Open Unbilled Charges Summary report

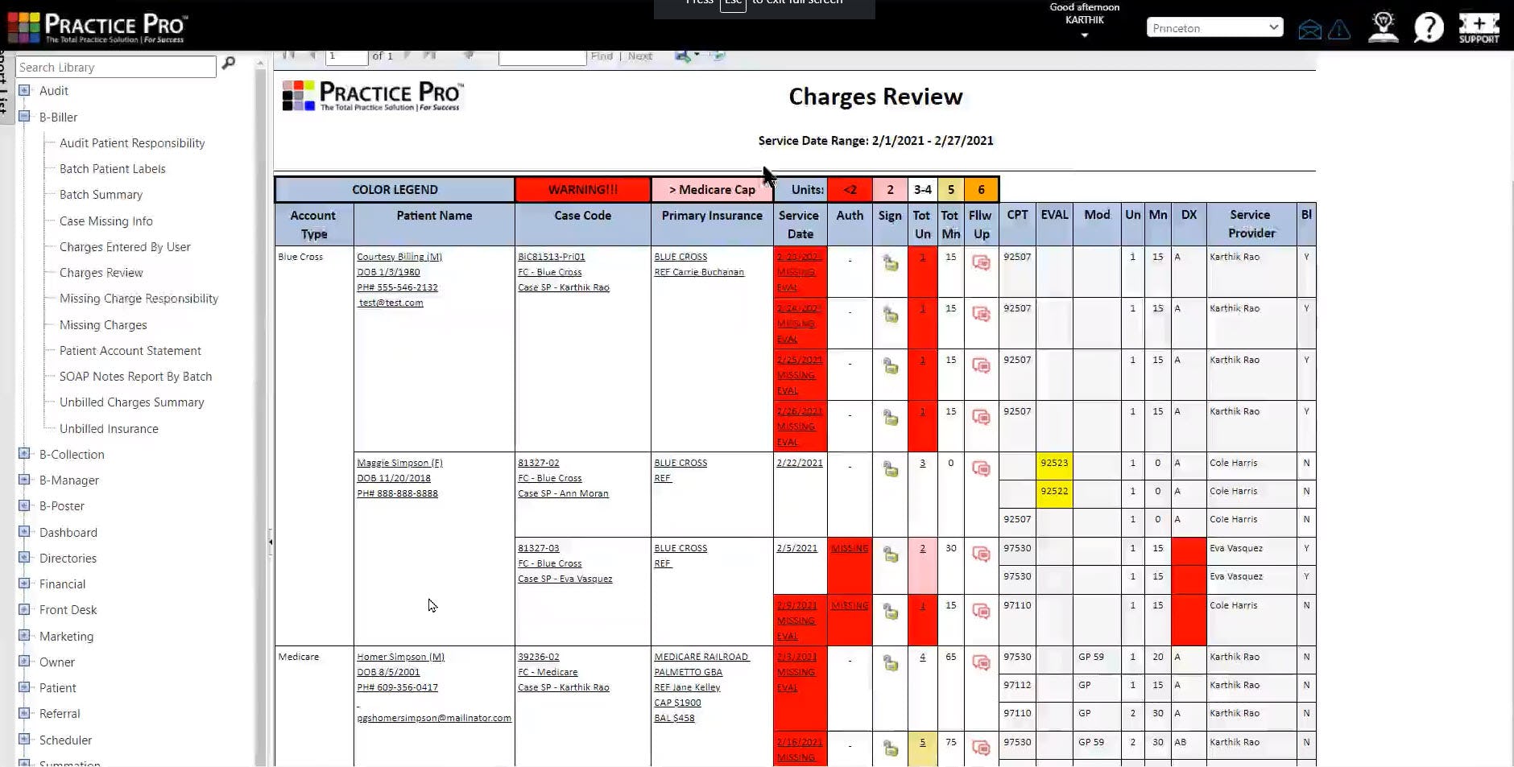click(132, 402)
